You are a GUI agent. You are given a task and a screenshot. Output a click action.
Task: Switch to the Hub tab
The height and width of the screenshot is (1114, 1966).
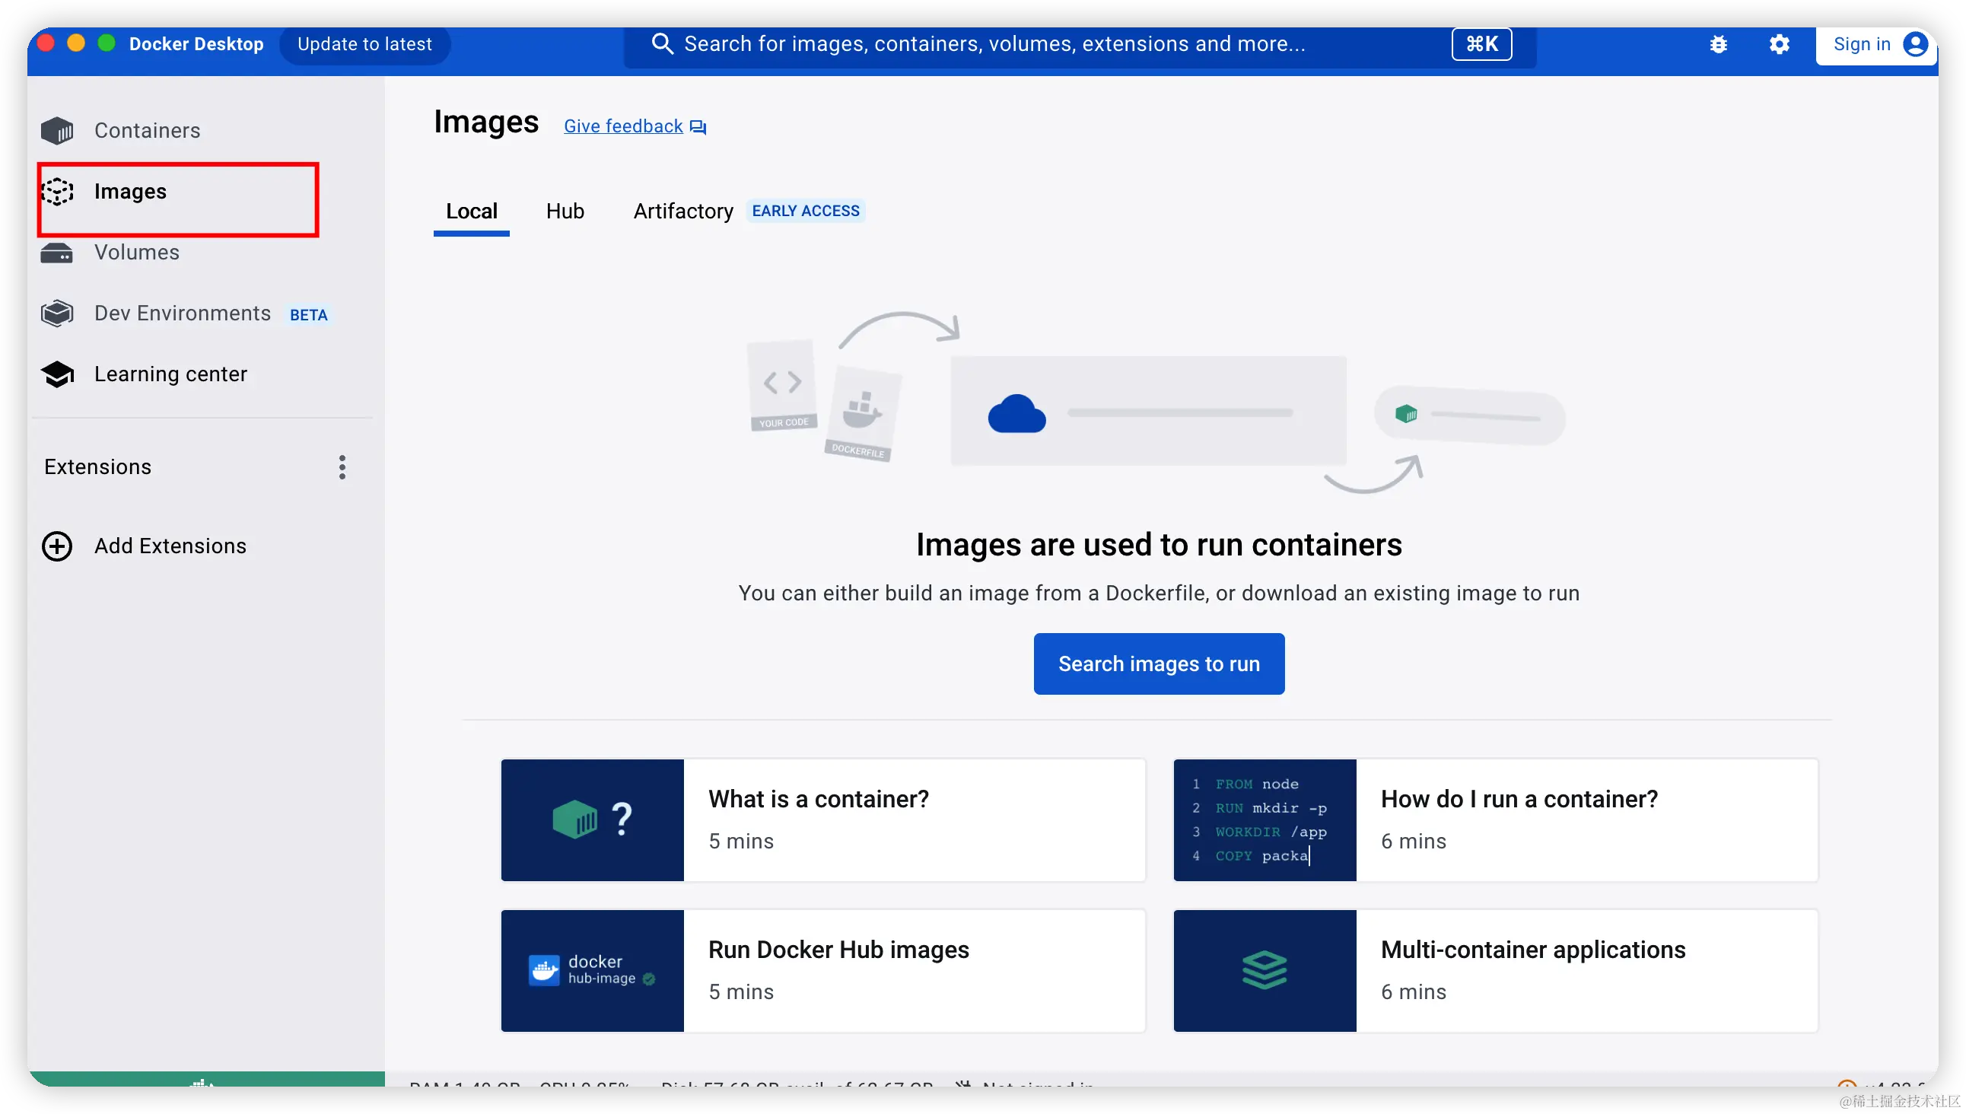(565, 212)
